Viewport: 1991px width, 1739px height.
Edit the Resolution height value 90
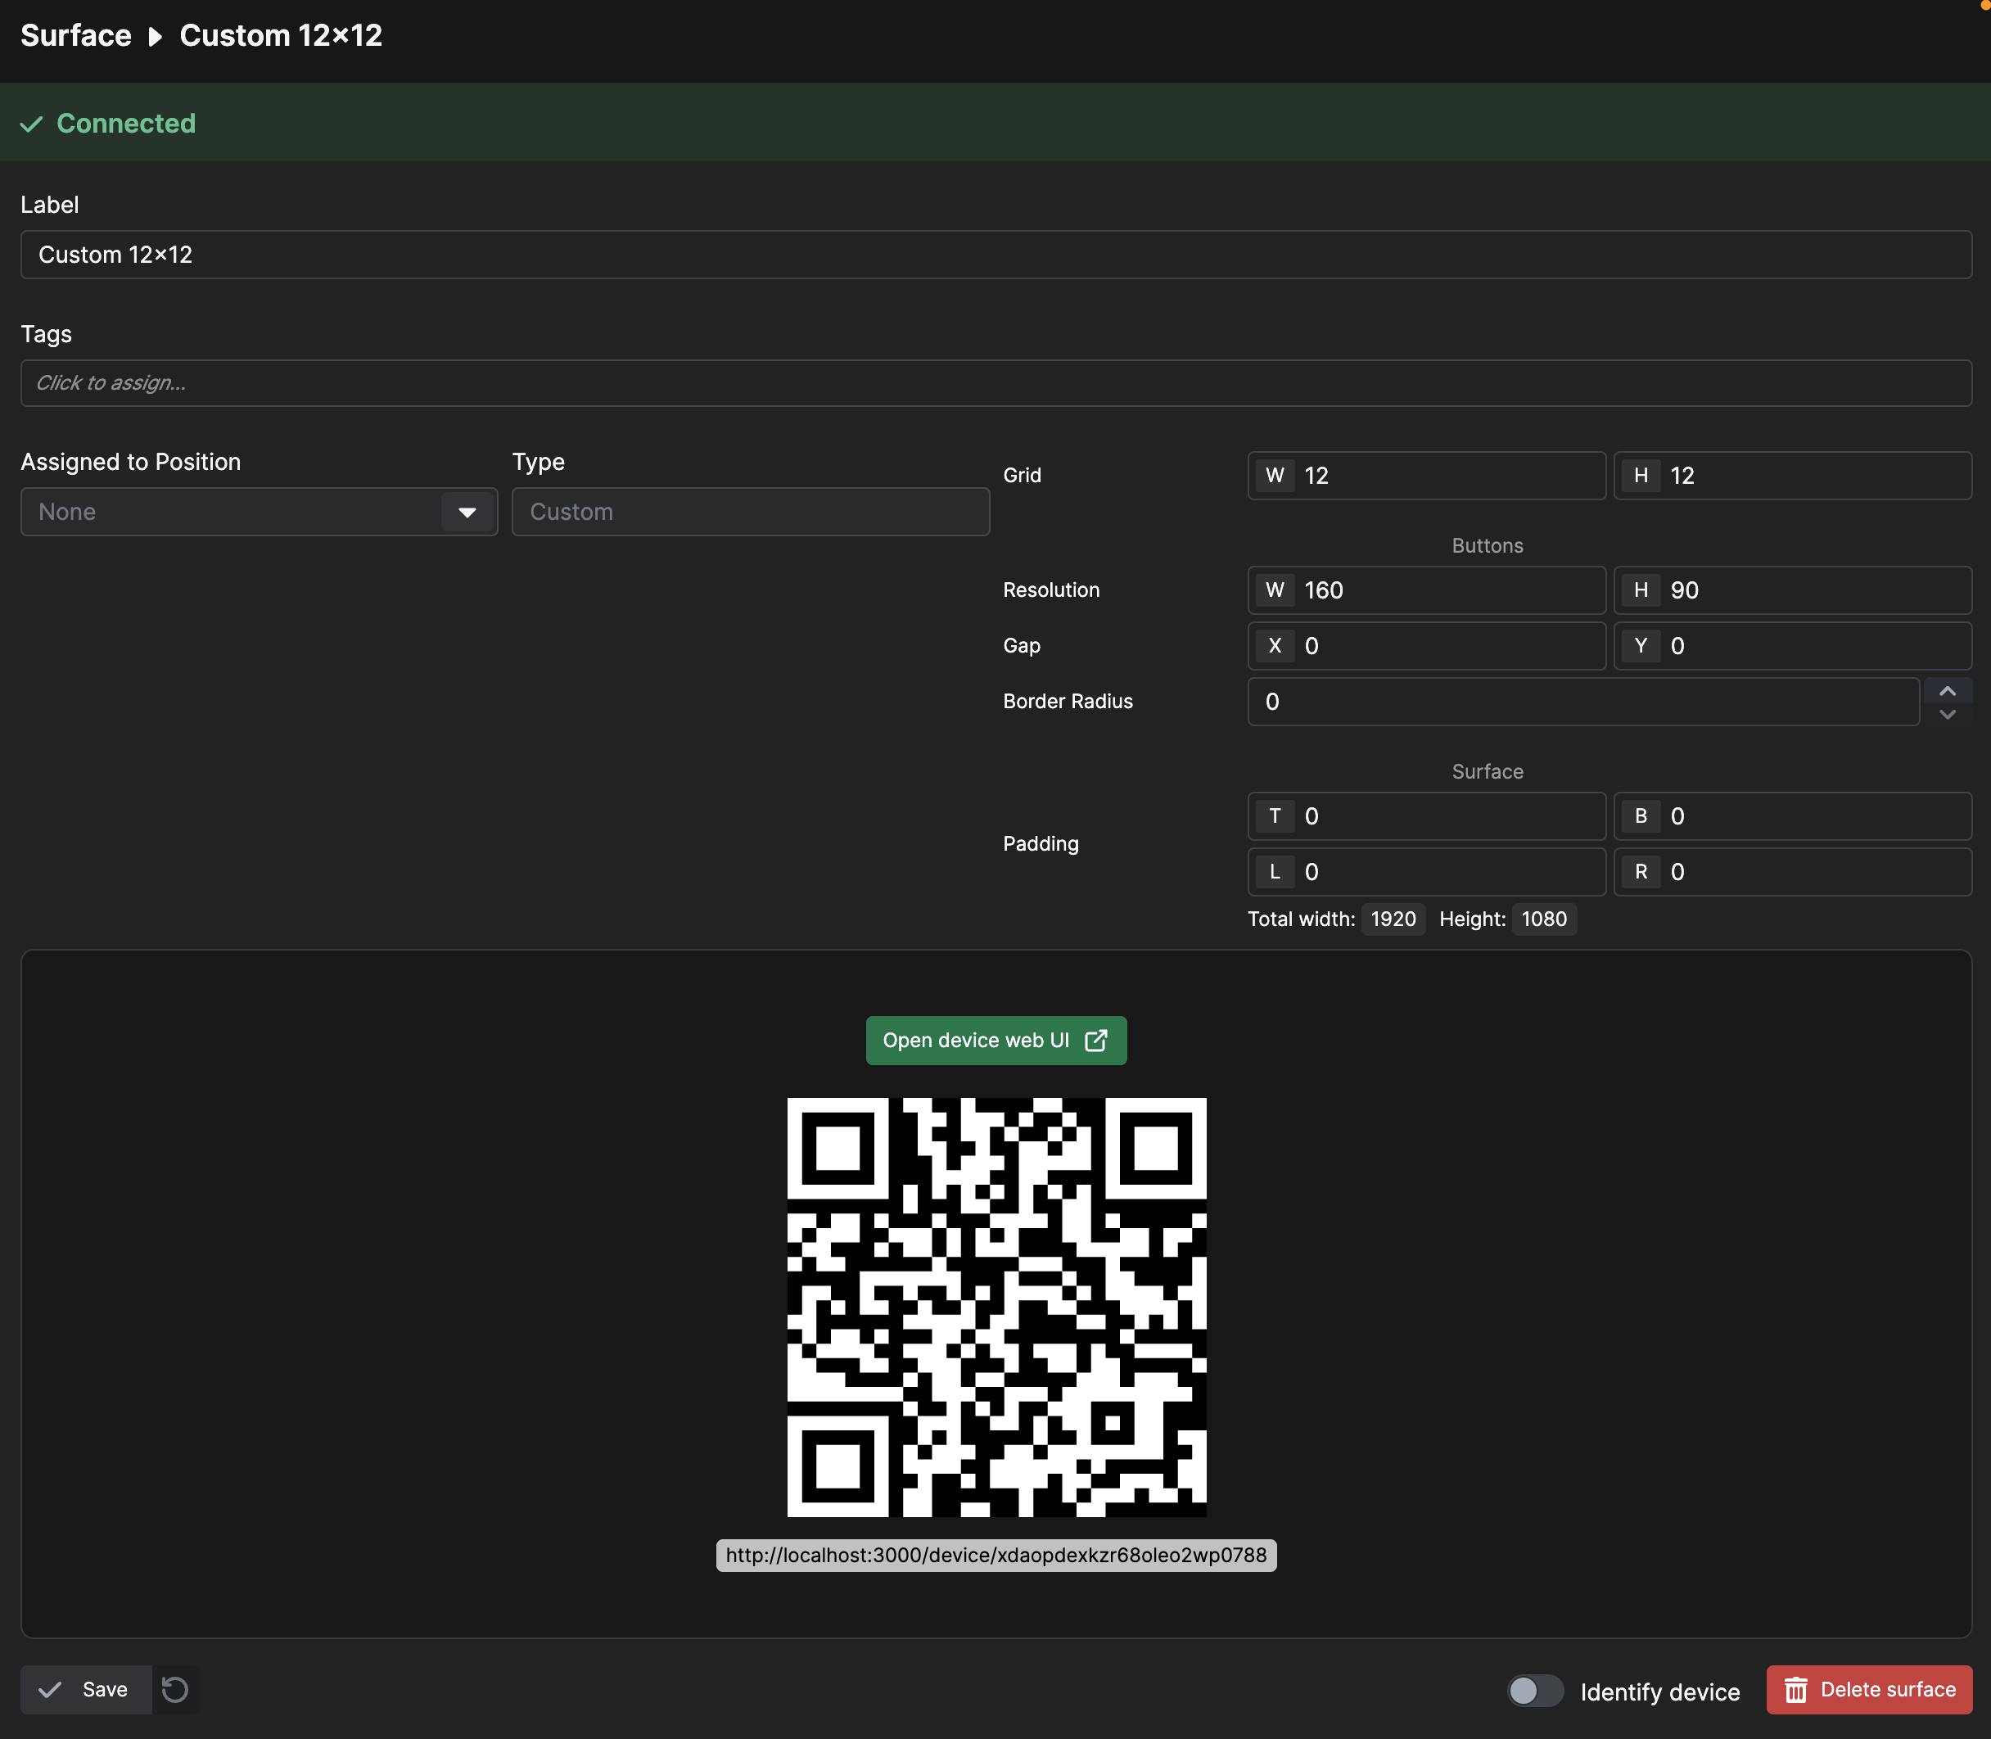point(1792,590)
